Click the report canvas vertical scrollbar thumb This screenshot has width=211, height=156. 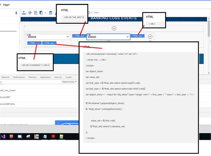coord(209,28)
